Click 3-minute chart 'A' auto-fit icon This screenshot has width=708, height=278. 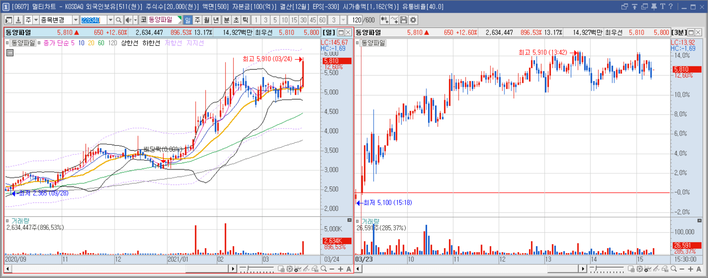coord(699,269)
